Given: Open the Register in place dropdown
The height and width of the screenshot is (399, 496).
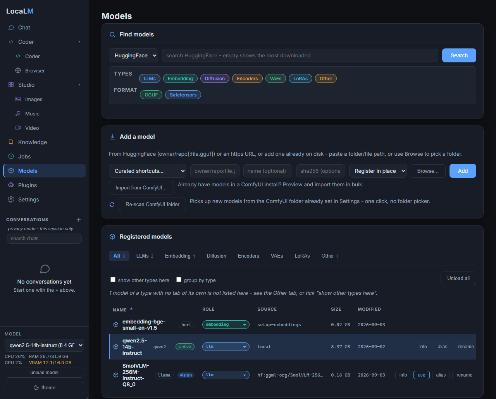Looking at the screenshot, I should click(378, 171).
